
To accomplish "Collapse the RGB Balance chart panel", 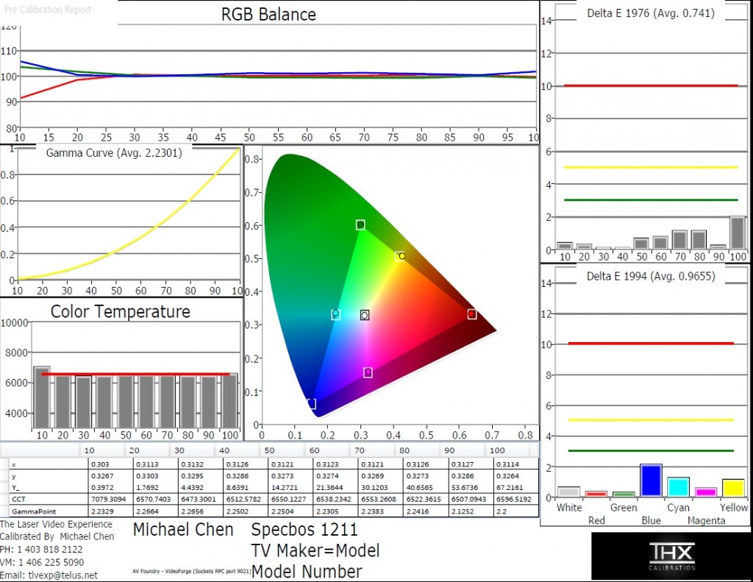I will [268, 14].
